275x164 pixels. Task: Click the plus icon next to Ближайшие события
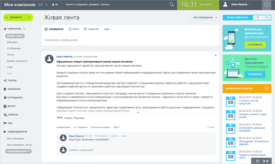[x=266, y=88]
